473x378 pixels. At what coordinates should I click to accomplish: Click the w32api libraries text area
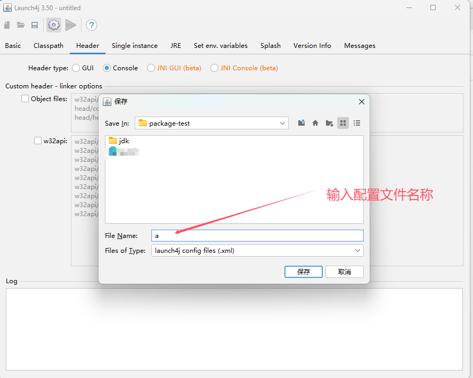(x=267, y=201)
